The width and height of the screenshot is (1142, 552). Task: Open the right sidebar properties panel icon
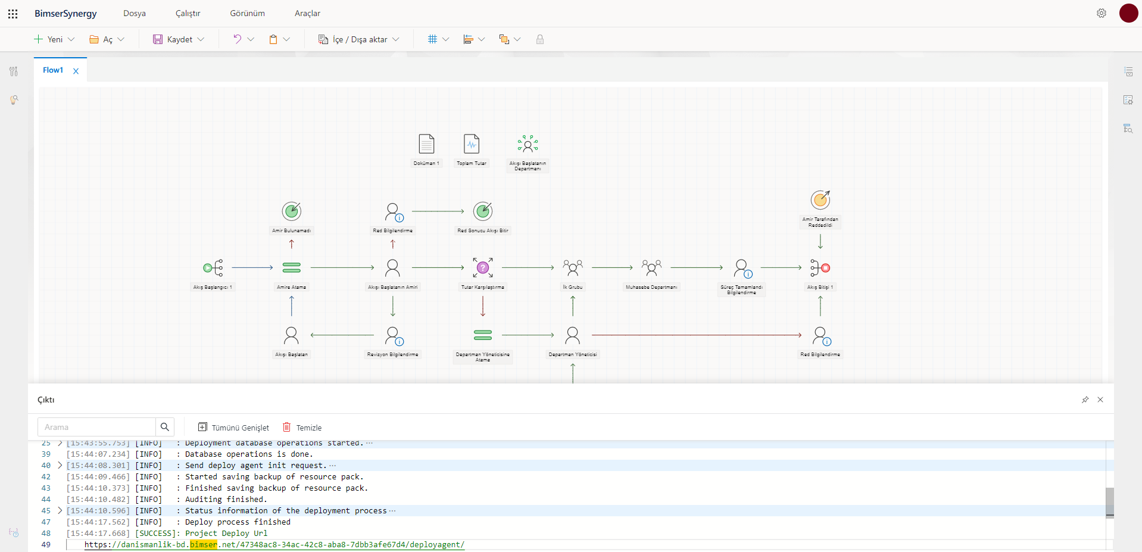1128,100
